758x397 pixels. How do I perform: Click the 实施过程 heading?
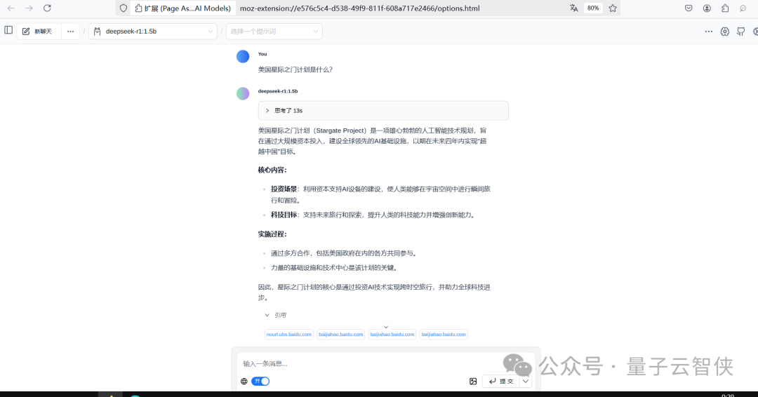(272, 234)
